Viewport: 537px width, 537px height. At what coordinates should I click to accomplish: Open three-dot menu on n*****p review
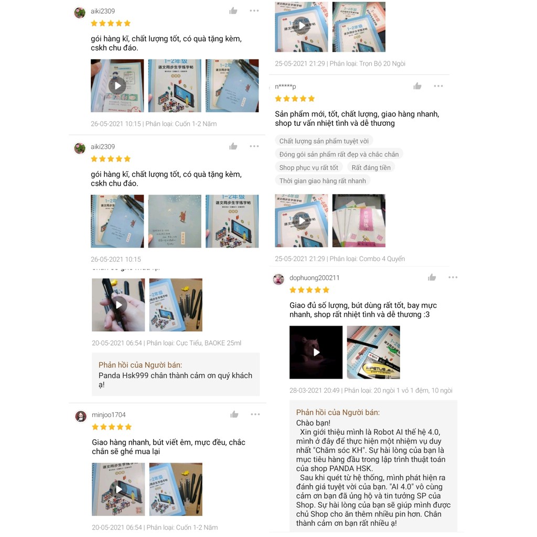438,86
